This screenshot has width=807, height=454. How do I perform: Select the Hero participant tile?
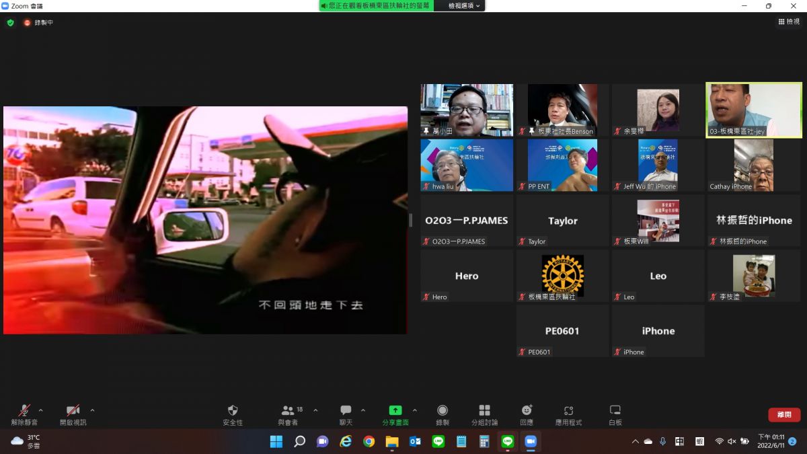[467, 276]
